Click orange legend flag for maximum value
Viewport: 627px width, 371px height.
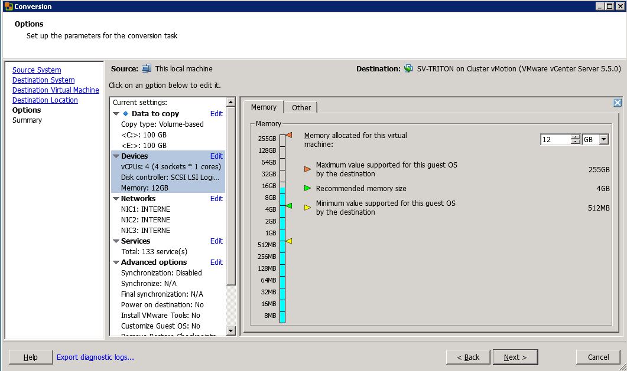coord(307,169)
